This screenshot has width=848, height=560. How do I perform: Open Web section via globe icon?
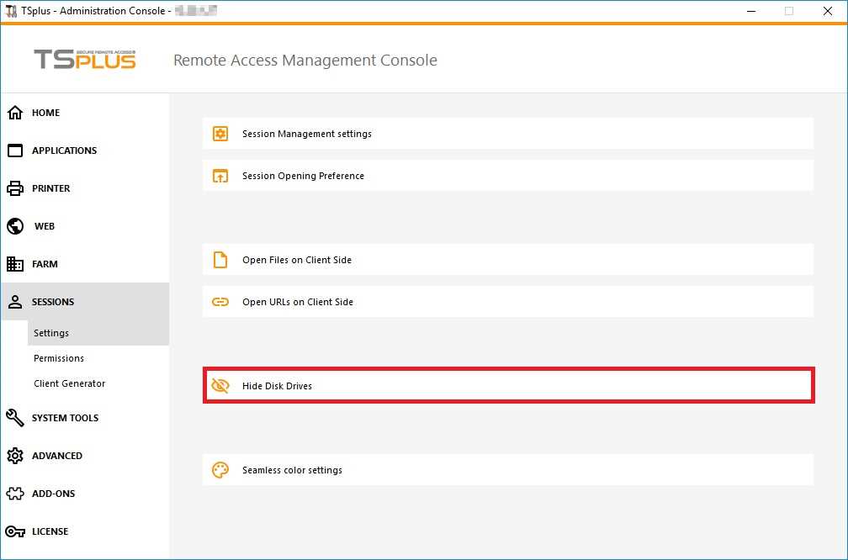(x=15, y=226)
